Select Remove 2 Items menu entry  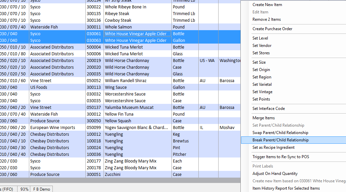point(267,19)
